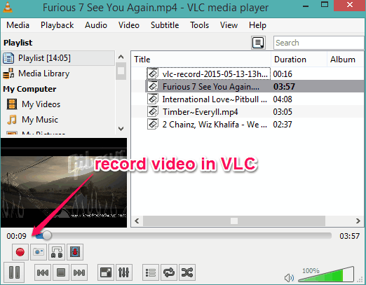Click elapsed time 00:09 label
This screenshot has height=285, width=366.
[x=16, y=236]
